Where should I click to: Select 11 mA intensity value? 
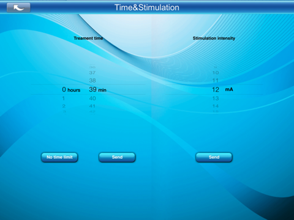click(216, 81)
